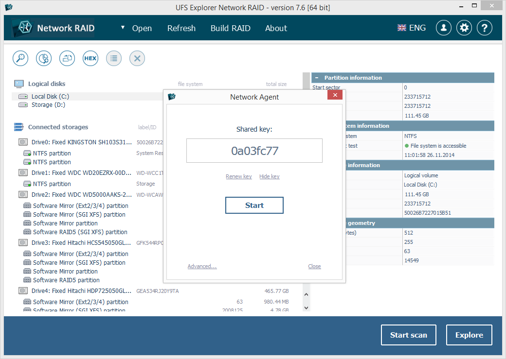This screenshot has height=359, width=506.
Task: Click the grey X close-storage toolbar icon
Action: (x=137, y=58)
